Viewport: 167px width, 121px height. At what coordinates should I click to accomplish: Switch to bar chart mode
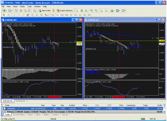click(77, 10)
